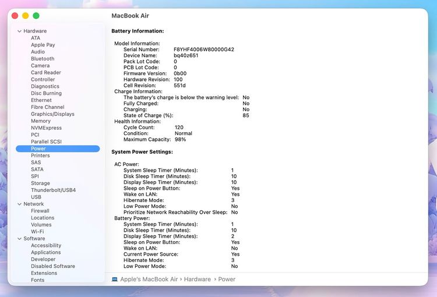Open NVMExpress entry
This screenshot has width=437, height=297.
pos(46,128)
